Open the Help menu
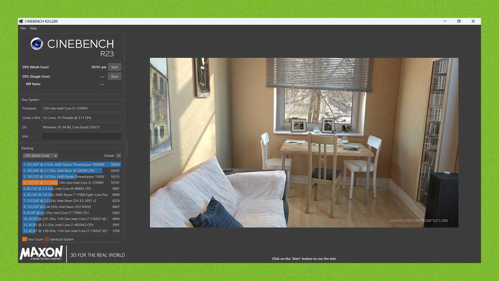Viewport: 499px width, 281px height. point(33,28)
